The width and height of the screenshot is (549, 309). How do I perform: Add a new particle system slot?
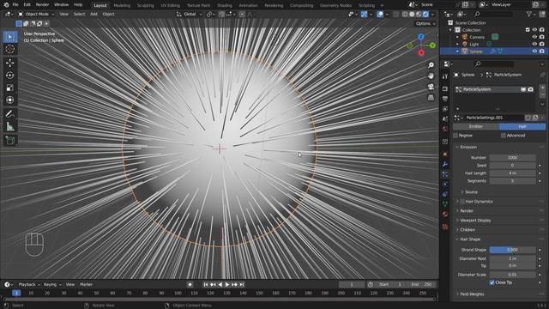pyautogui.click(x=542, y=88)
